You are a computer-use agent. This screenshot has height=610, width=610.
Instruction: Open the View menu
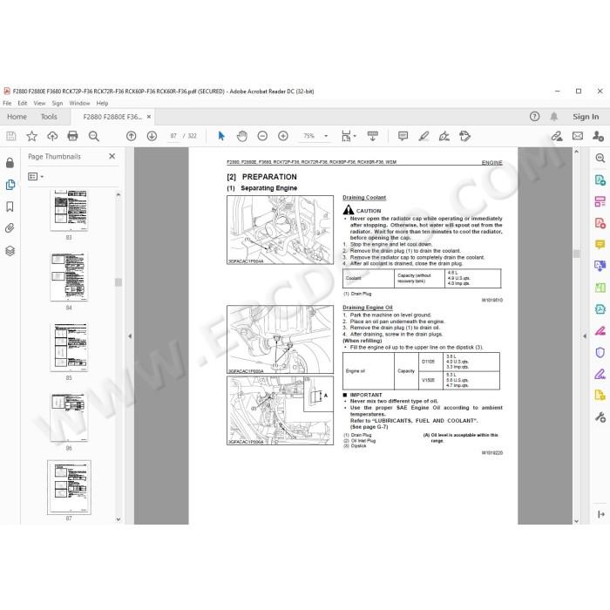point(39,103)
